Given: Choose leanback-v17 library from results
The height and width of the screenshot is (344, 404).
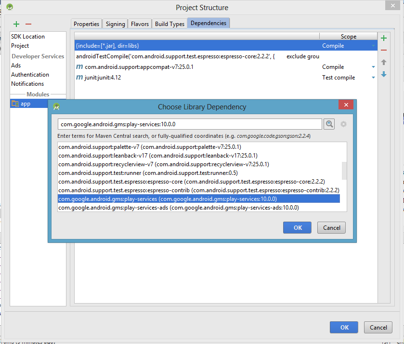Looking at the screenshot, I should point(199,156).
